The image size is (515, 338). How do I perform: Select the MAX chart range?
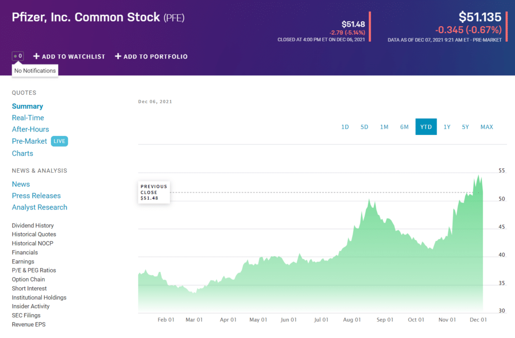487,127
